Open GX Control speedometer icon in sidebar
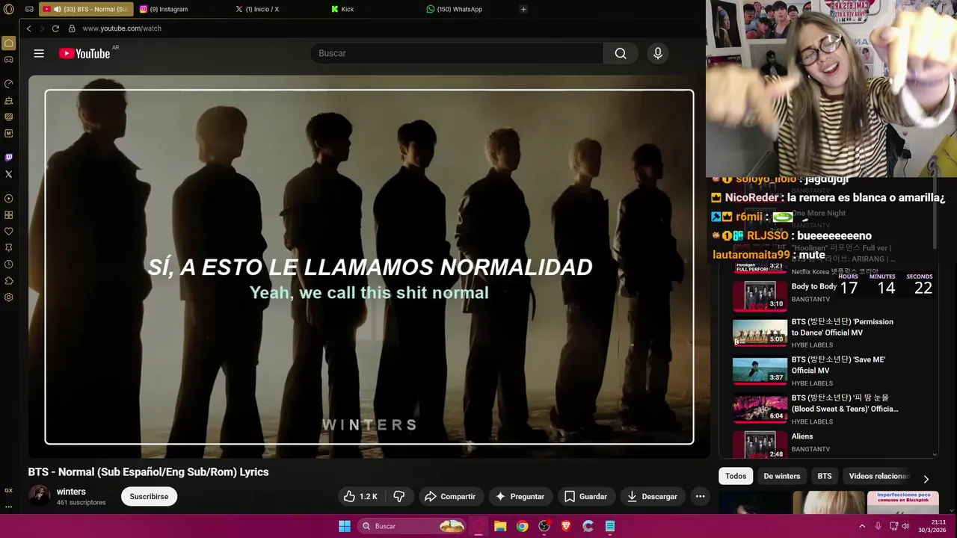Screen dimensions: 957x538 [9, 84]
